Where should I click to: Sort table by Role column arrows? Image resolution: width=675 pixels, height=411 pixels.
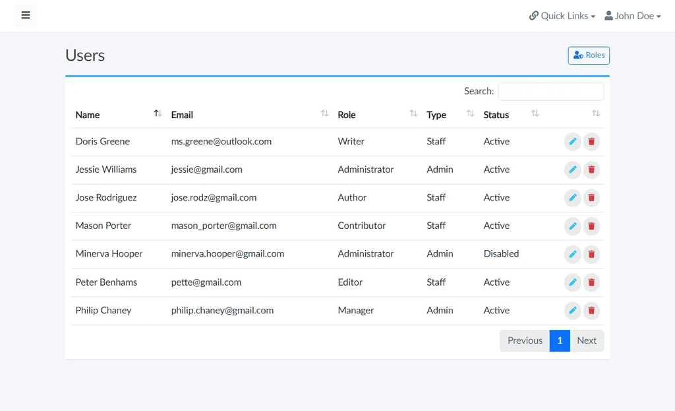[x=413, y=113]
